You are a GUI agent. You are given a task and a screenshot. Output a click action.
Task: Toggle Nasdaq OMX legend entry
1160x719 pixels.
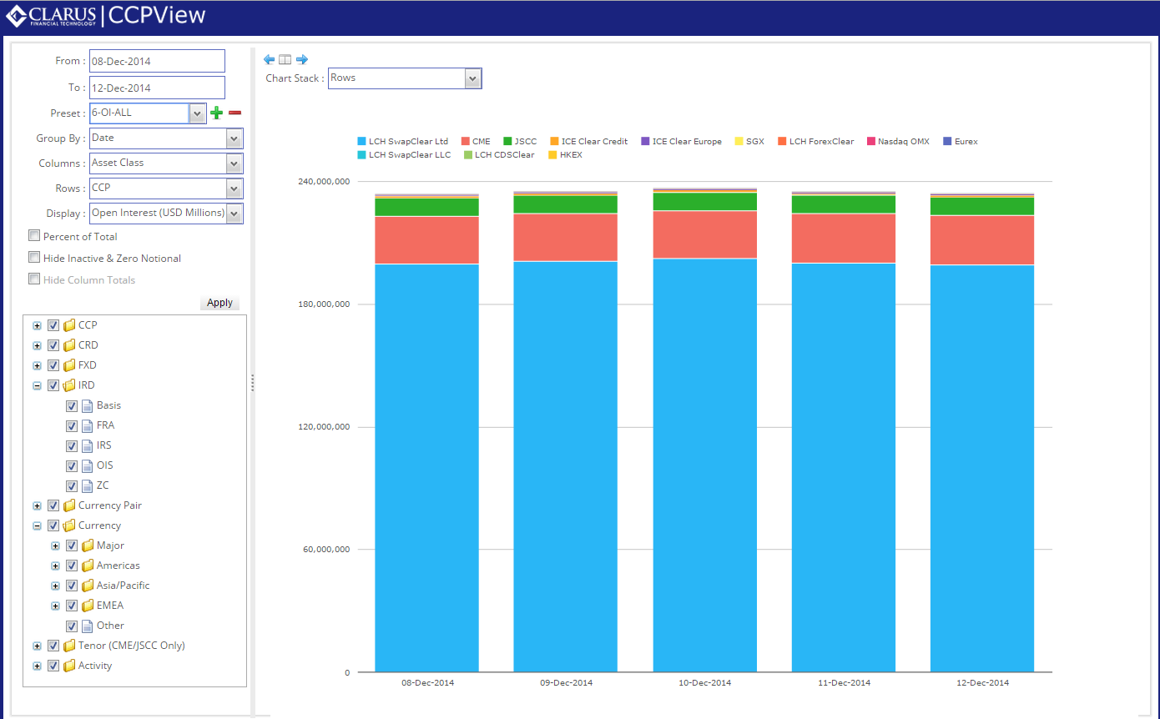click(x=898, y=141)
